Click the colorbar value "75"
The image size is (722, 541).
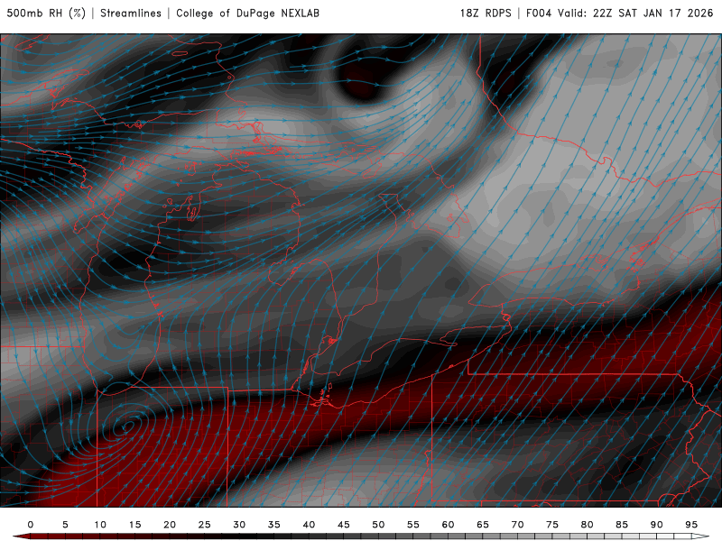pyautogui.click(x=552, y=525)
